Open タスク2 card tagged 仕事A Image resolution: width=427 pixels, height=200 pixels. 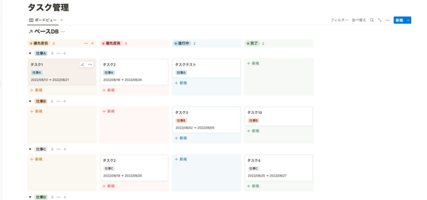pyautogui.click(x=135, y=72)
